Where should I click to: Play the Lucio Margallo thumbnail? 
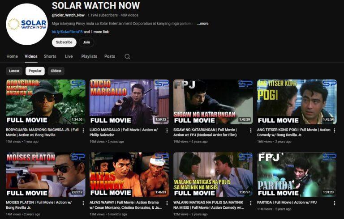129,102
